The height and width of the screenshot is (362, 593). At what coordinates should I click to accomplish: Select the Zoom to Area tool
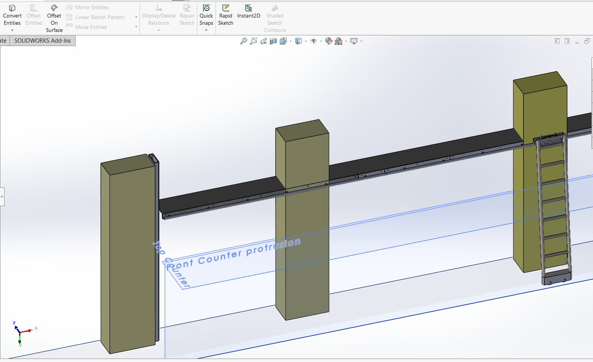pos(254,41)
